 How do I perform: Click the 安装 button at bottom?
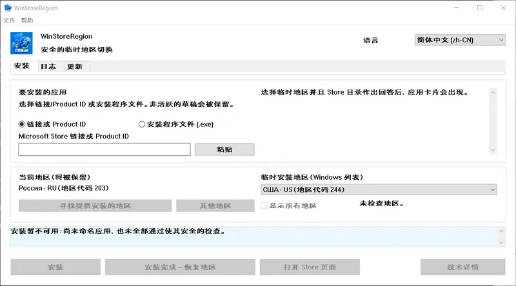[x=55, y=267]
